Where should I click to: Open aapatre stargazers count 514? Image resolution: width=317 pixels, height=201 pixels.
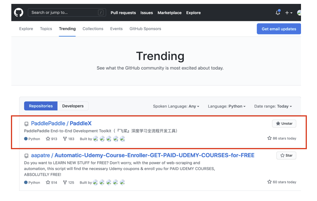(52, 182)
